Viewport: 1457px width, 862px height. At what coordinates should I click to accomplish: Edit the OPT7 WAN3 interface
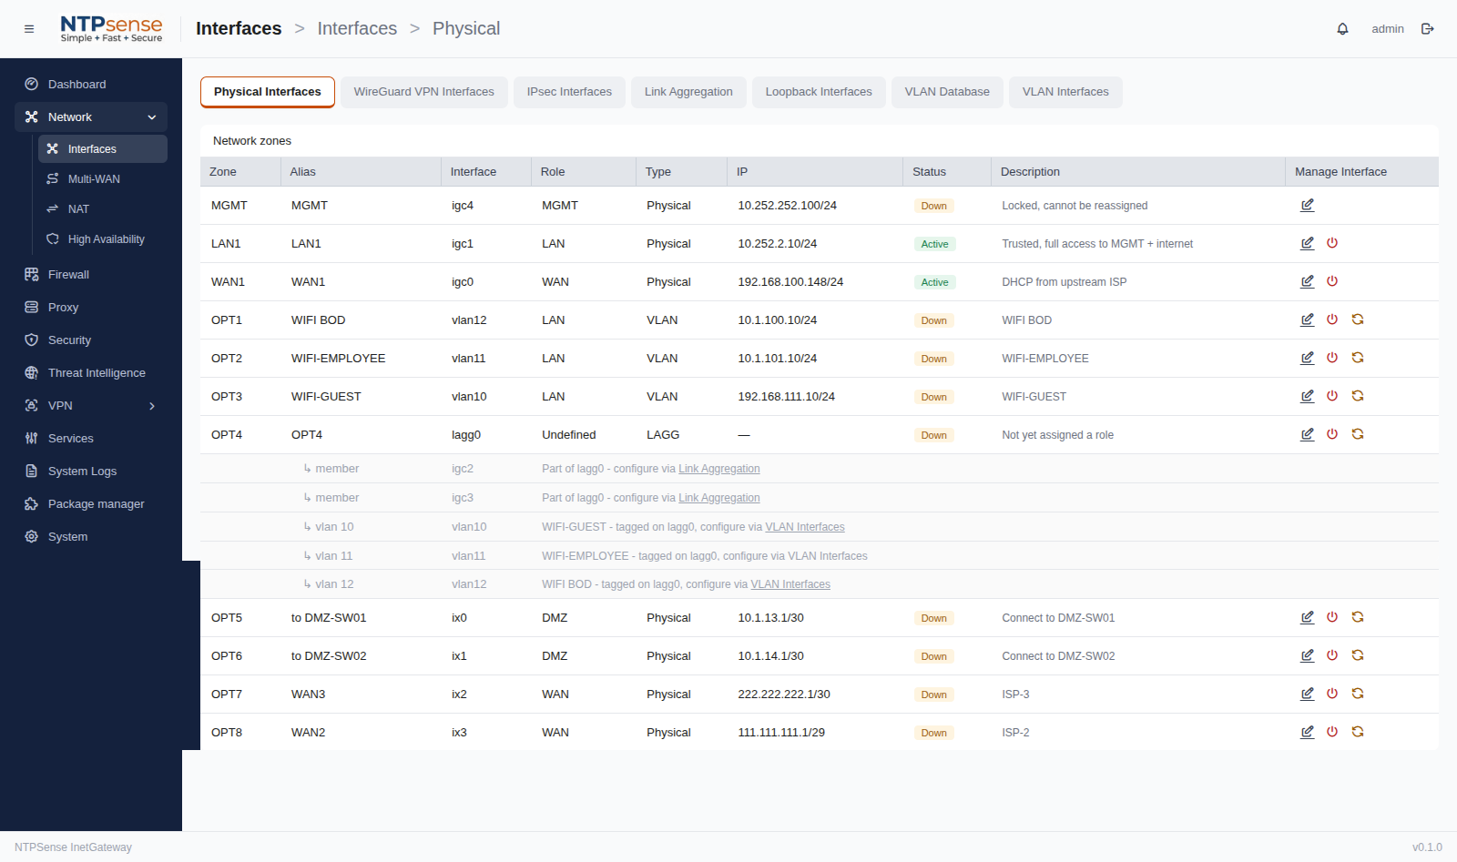tap(1307, 695)
